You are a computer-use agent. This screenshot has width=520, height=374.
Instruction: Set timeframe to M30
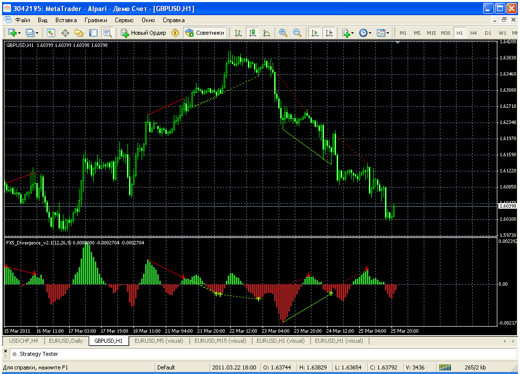coord(445,33)
